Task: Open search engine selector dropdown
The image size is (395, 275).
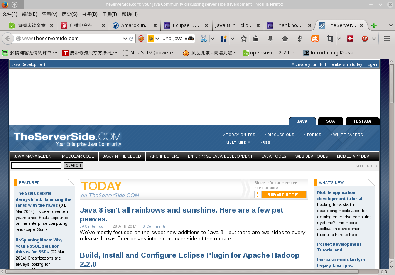Action: pyautogui.click(x=157, y=39)
